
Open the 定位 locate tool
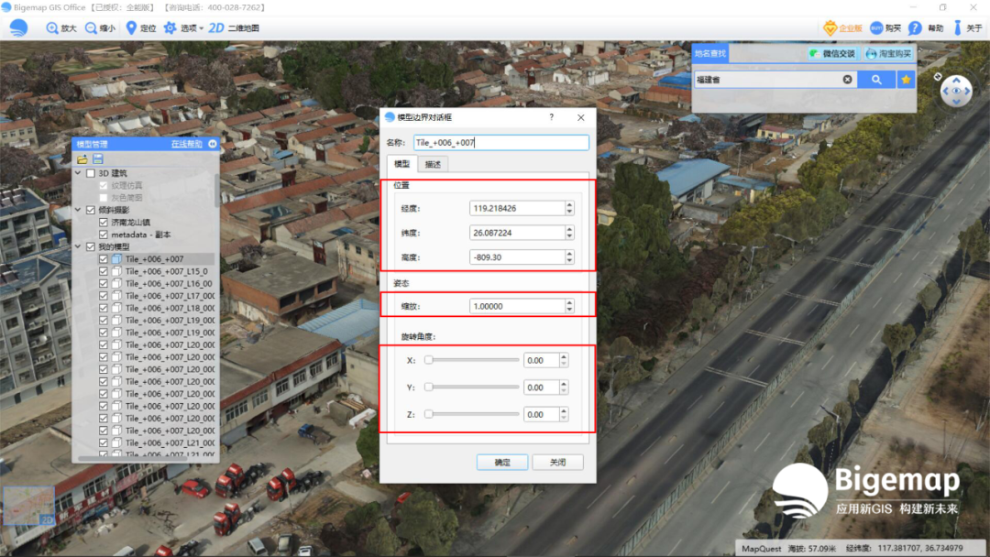click(141, 28)
